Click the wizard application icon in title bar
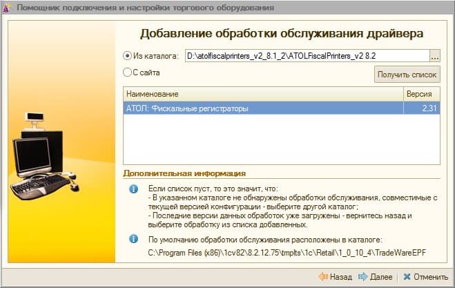The image size is (455, 288). click(6, 8)
